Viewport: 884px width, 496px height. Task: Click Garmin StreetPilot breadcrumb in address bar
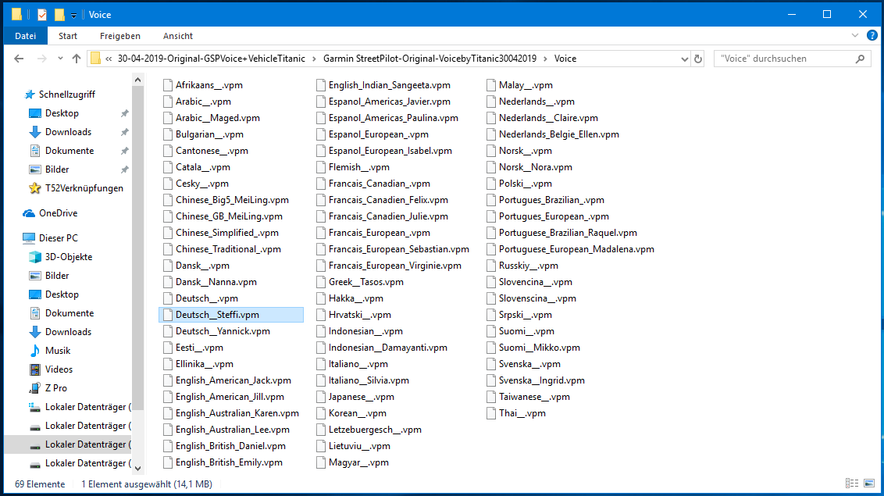point(430,59)
